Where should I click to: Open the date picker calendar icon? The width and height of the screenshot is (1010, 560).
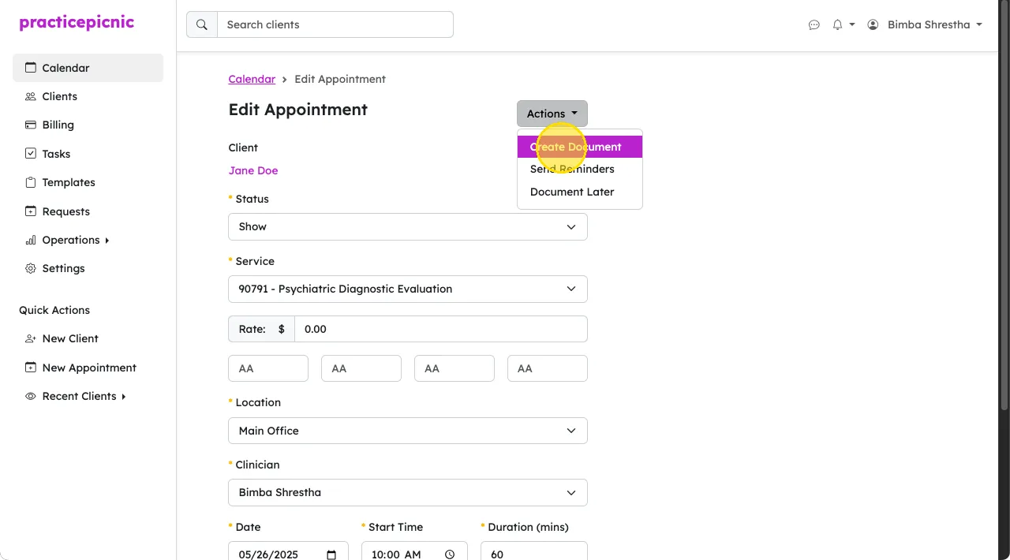tap(331, 554)
